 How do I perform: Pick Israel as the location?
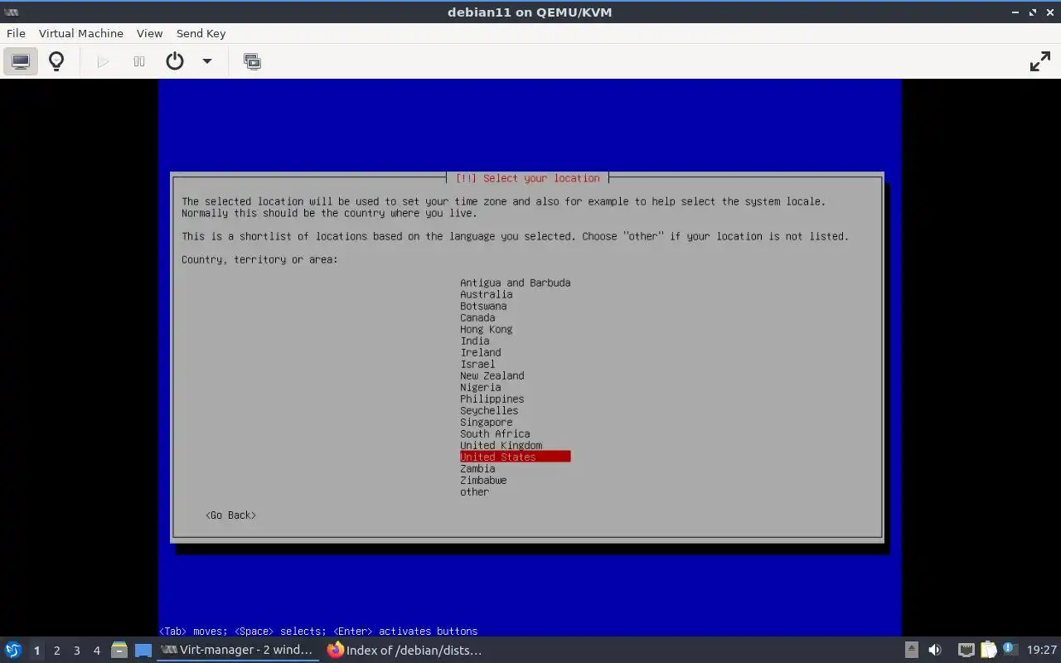477,364
